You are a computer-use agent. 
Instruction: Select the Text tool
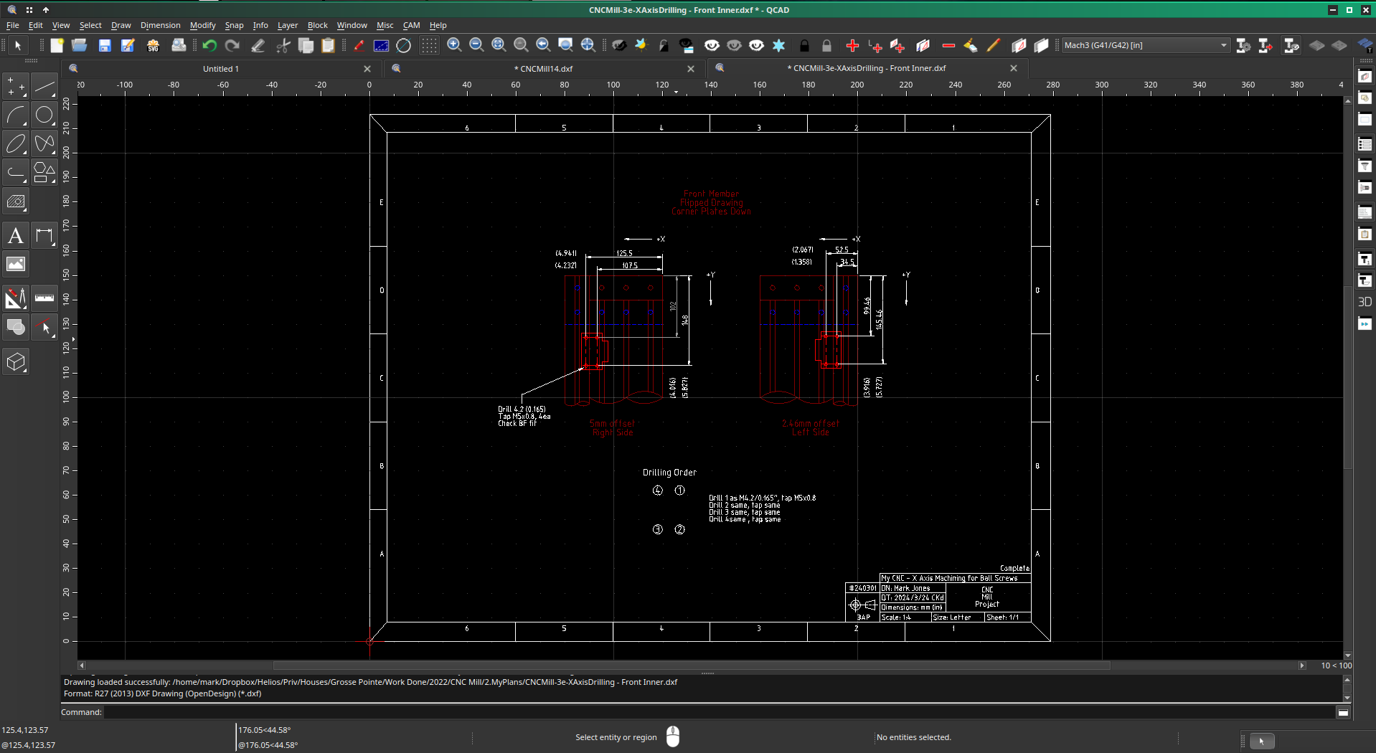(x=16, y=235)
